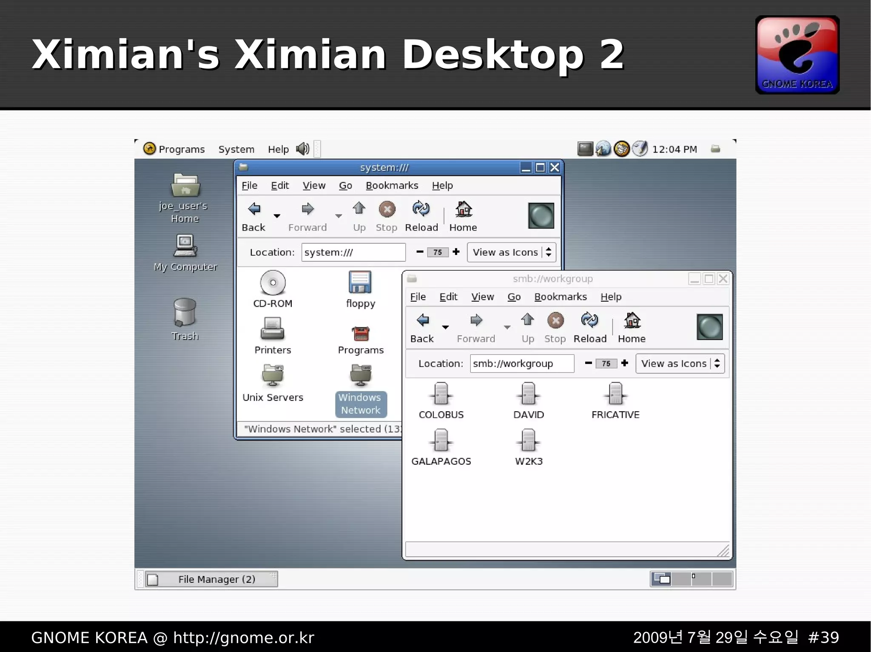This screenshot has height=652, width=871.
Task: Open joe_user's Home desktop icon
Action: pos(185,186)
